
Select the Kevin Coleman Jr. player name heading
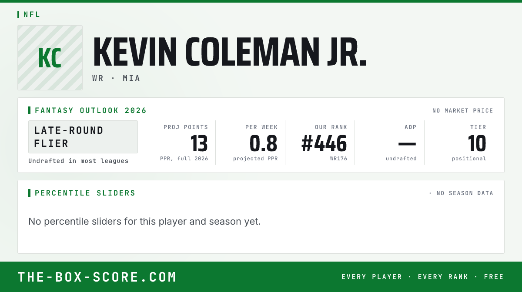click(x=230, y=52)
